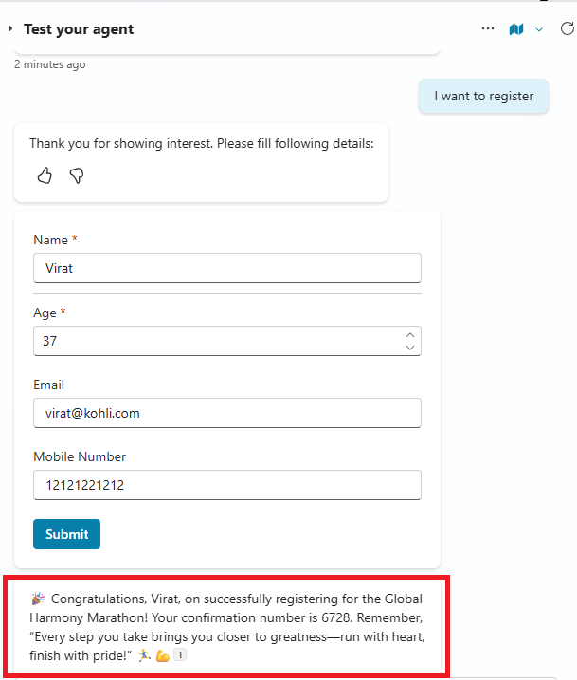
Task: Click into the Name field containing Virat
Action: (226, 268)
